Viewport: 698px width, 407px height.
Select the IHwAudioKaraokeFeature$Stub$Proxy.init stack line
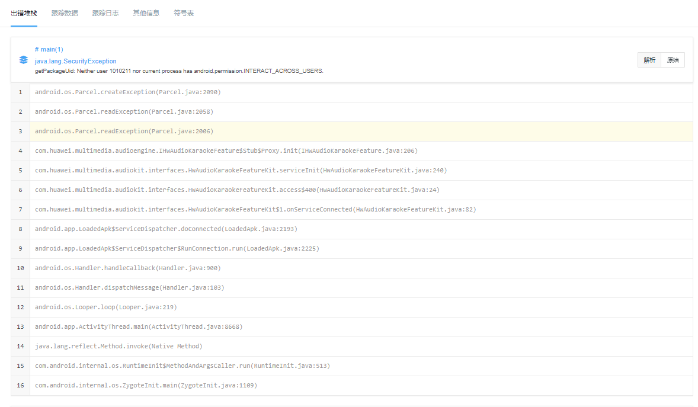(361, 151)
